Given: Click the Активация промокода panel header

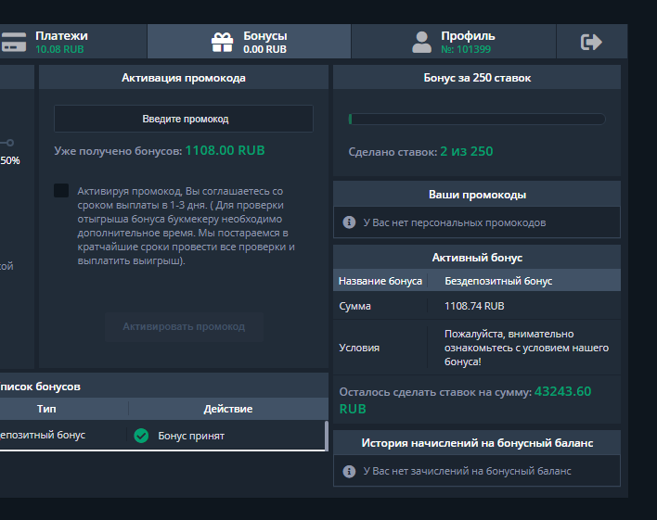Looking at the screenshot, I should coord(184,78).
